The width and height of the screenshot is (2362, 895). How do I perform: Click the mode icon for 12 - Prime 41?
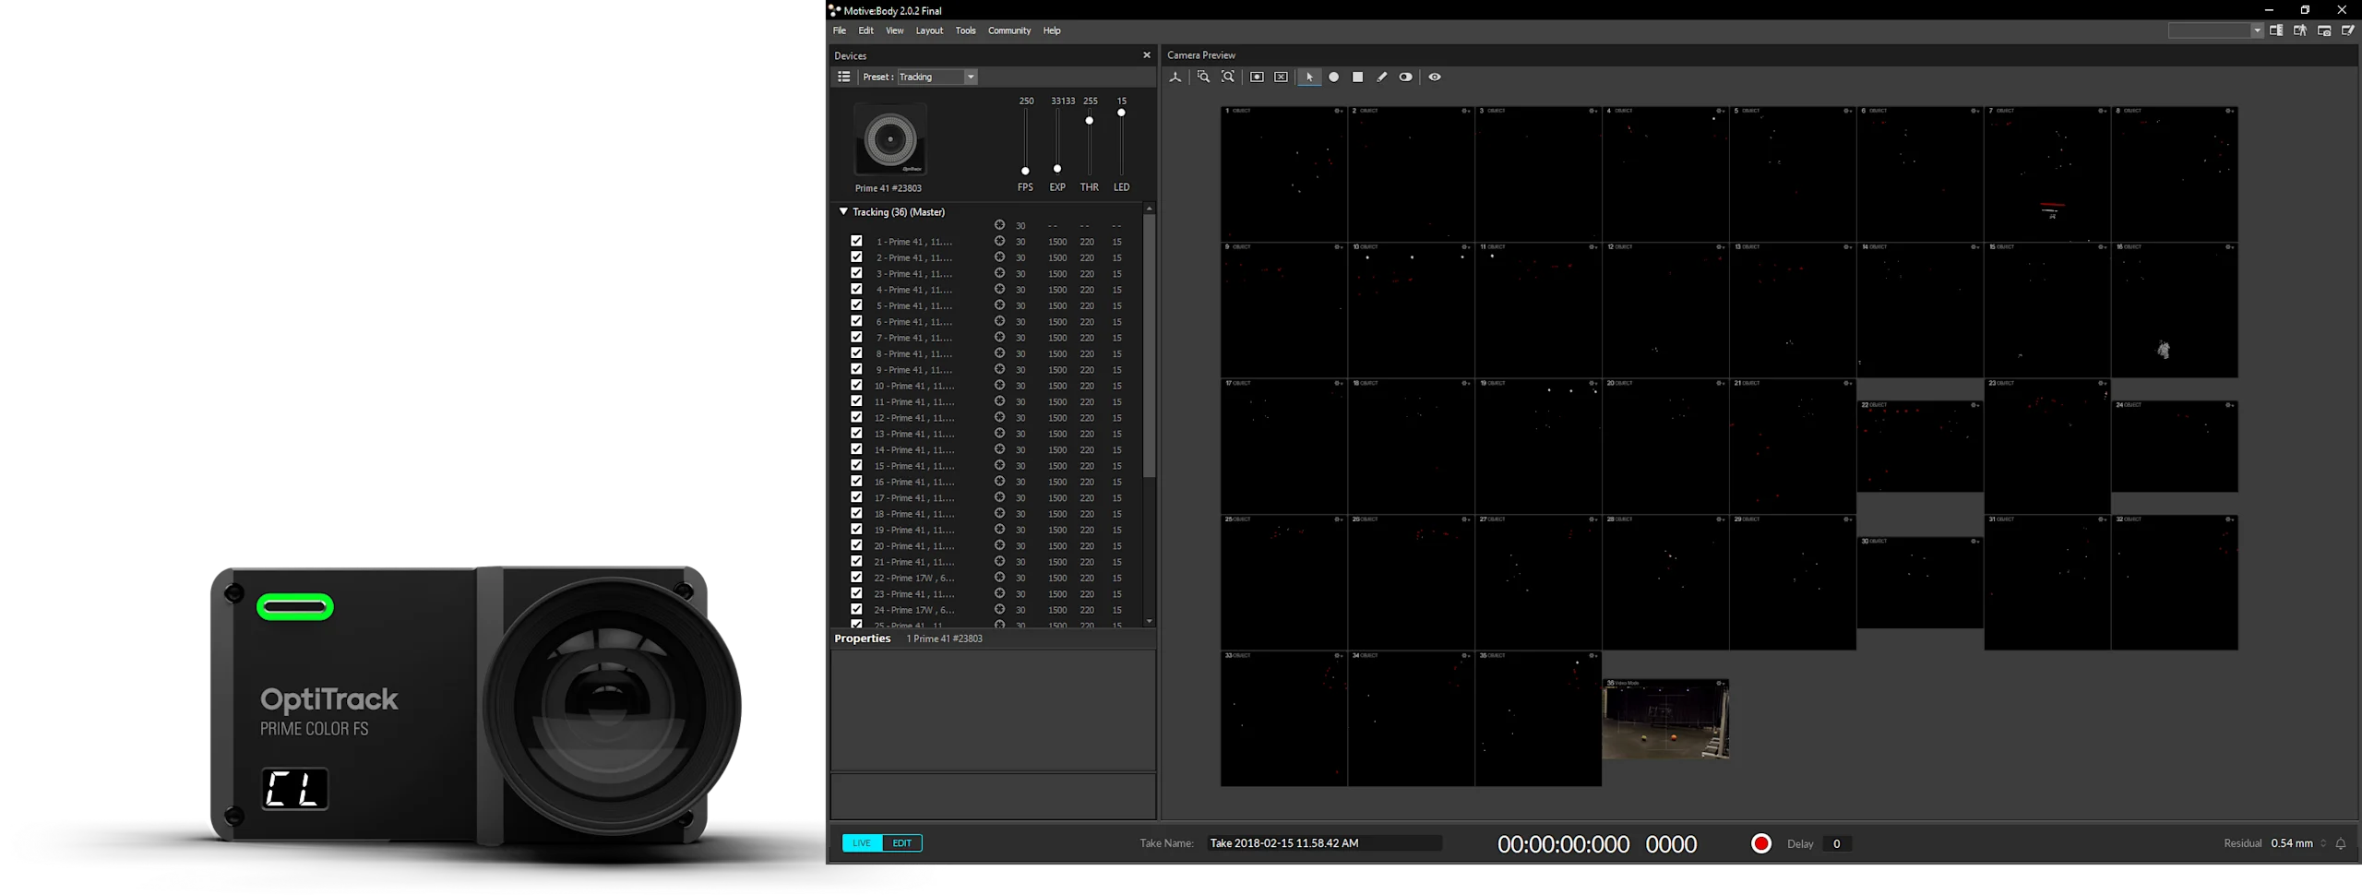click(999, 418)
